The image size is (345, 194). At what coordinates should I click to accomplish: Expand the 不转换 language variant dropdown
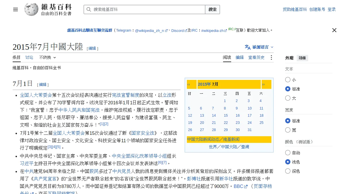click(47, 57)
